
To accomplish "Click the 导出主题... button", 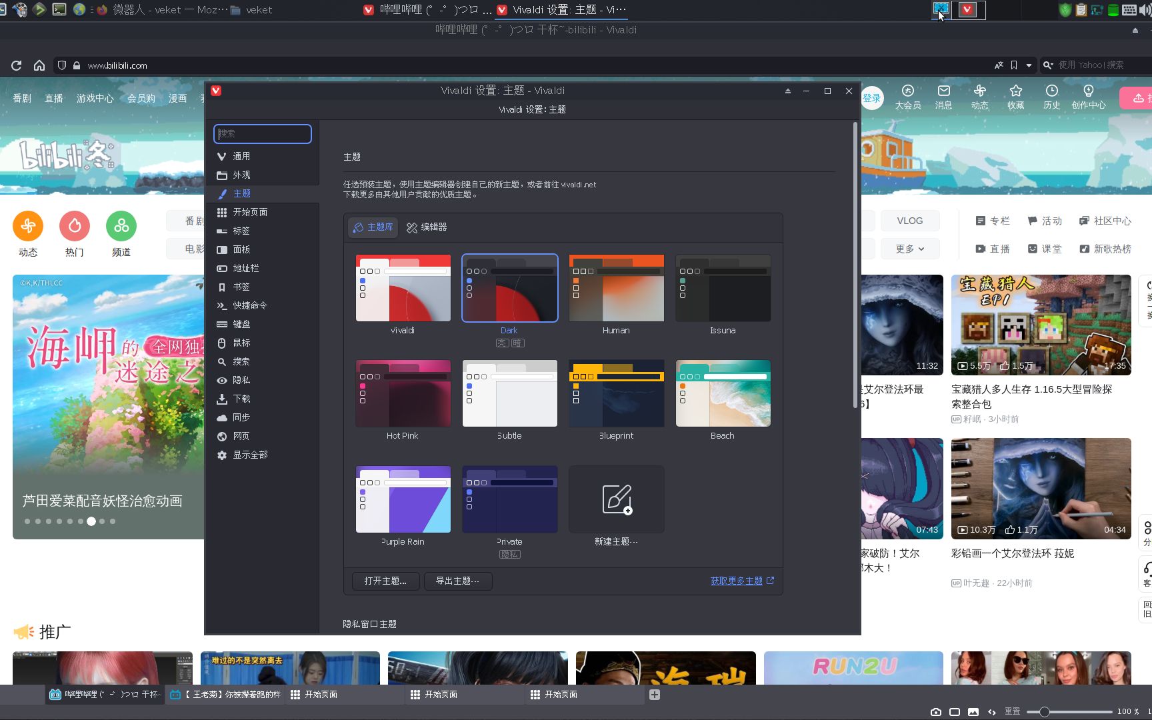I will (458, 581).
